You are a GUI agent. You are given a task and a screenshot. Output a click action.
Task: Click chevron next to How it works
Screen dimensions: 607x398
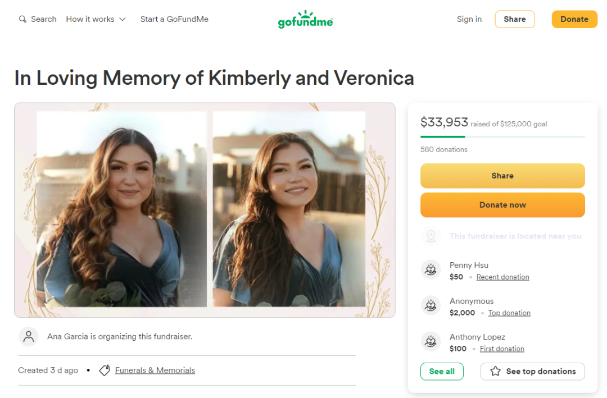123,19
